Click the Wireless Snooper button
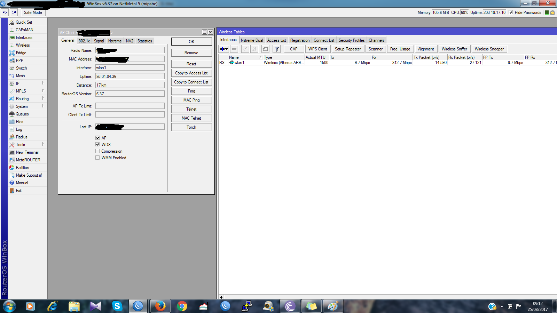557x313 pixels. [x=489, y=49]
